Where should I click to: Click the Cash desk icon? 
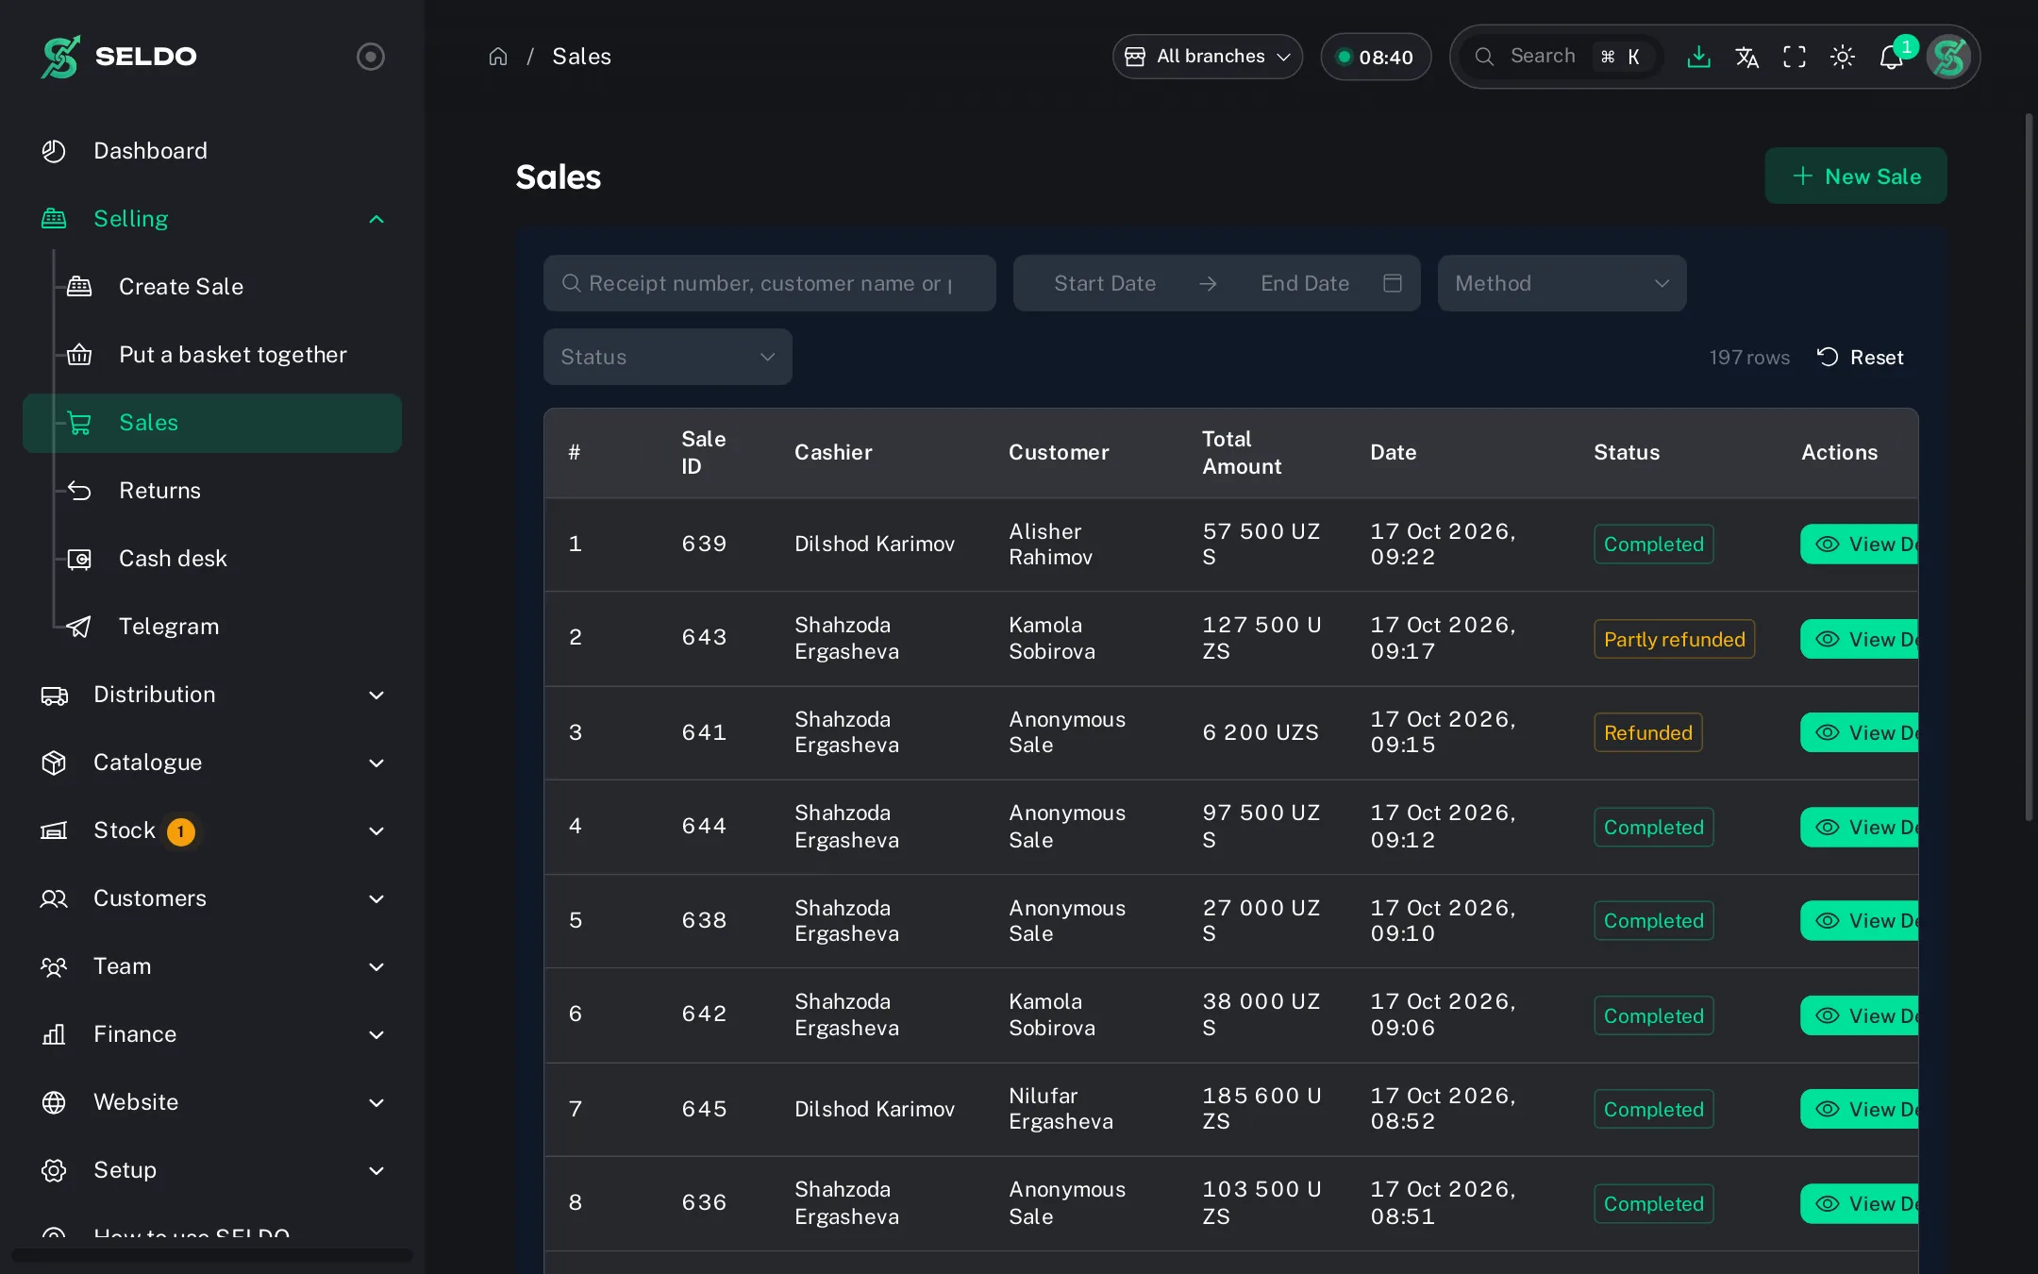pos(80,559)
